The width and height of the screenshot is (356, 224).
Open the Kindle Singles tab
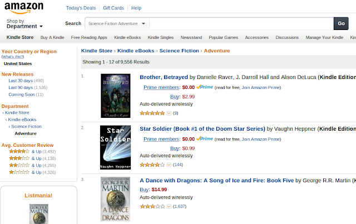tap(161, 37)
